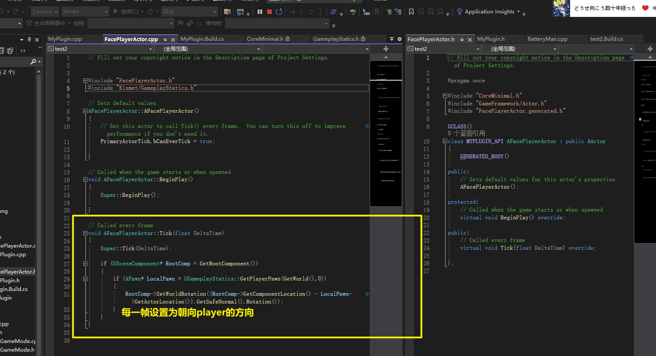Click the Application Insights lightbulb icon
The image size is (656, 356).
(x=459, y=12)
